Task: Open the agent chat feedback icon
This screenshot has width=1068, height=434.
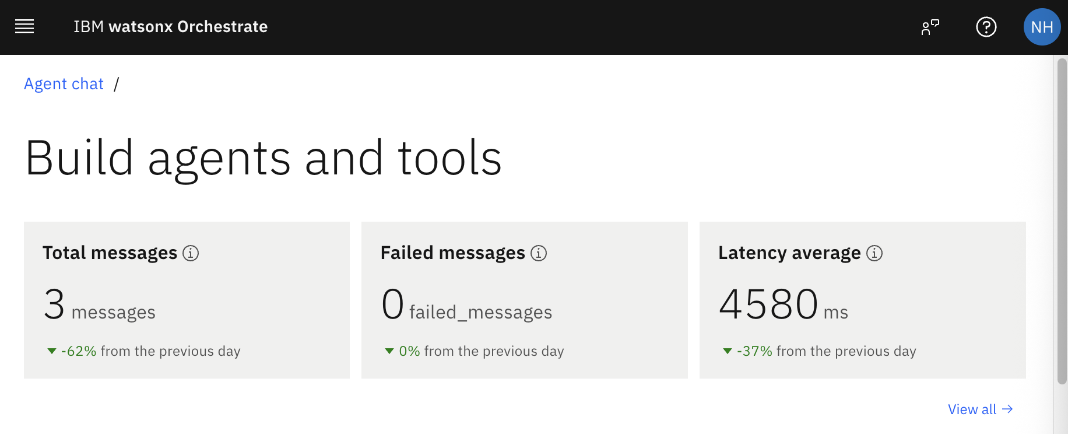Action: click(x=930, y=27)
